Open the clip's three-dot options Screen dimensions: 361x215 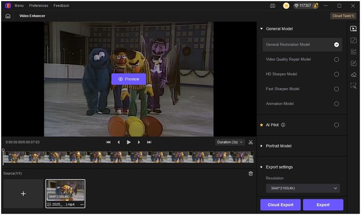point(82,204)
